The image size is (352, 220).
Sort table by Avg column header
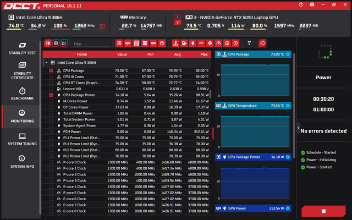tap(177, 54)
